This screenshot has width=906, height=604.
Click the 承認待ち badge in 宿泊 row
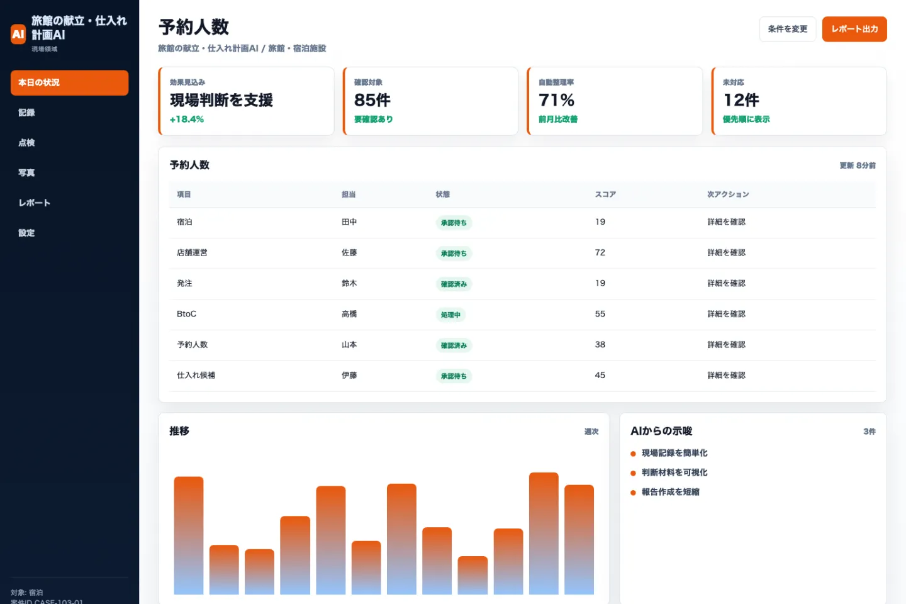click(454, 223)
